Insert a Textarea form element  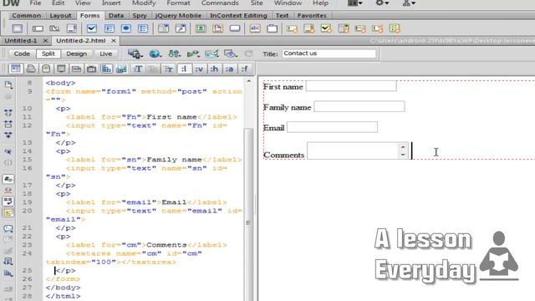click(x=71, y=28)
